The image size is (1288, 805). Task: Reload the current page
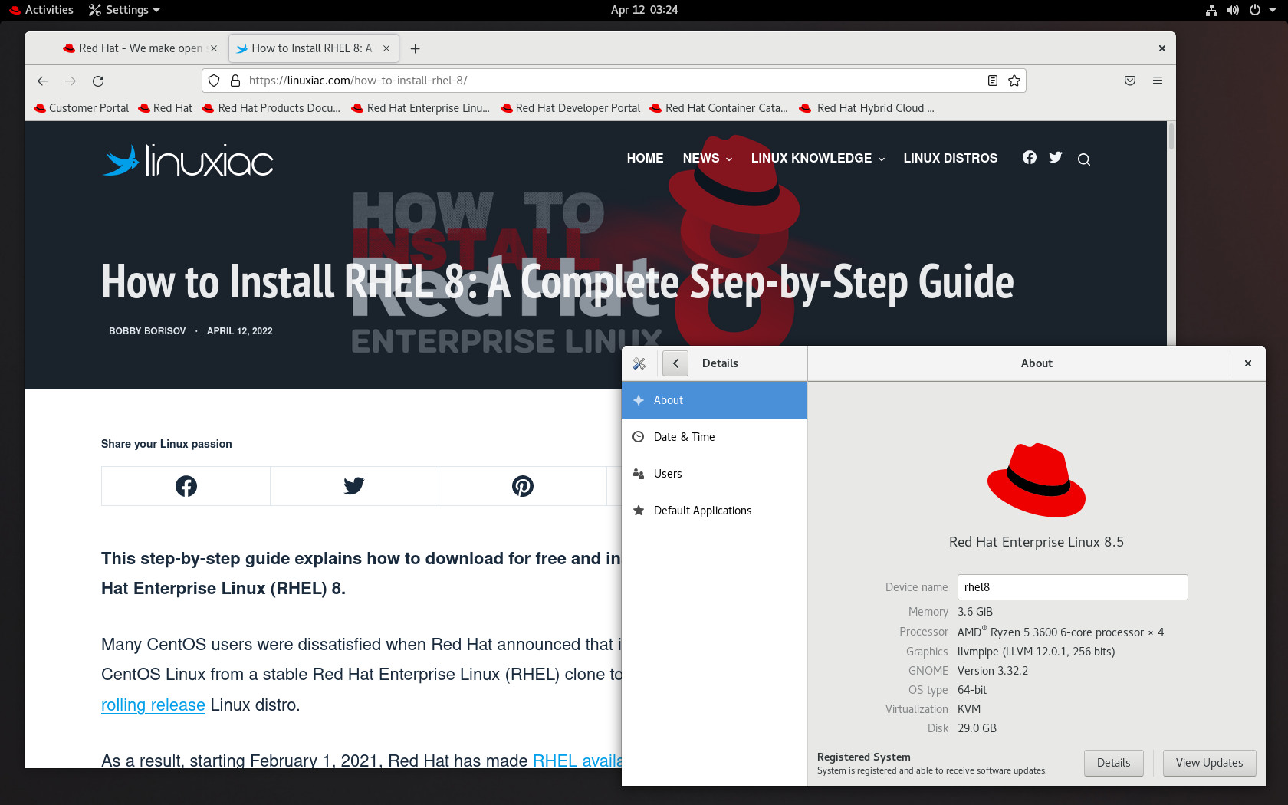pos(98,80)
